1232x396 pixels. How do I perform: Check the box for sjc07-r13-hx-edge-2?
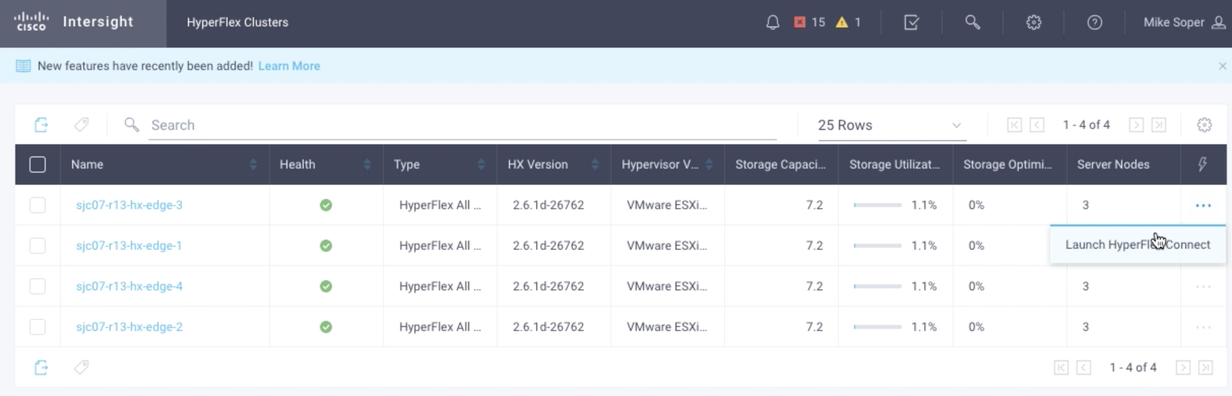tap(38, 327)
